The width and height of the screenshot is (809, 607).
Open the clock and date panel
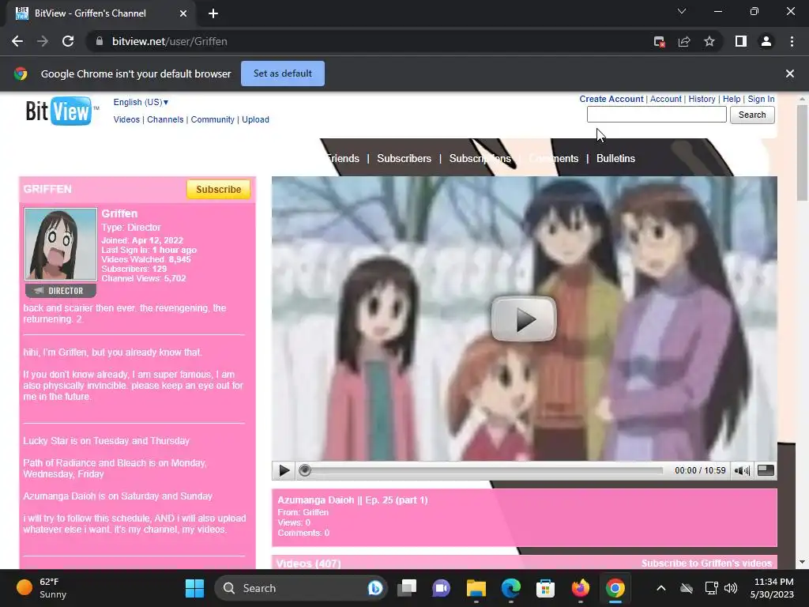click(772, 588)
